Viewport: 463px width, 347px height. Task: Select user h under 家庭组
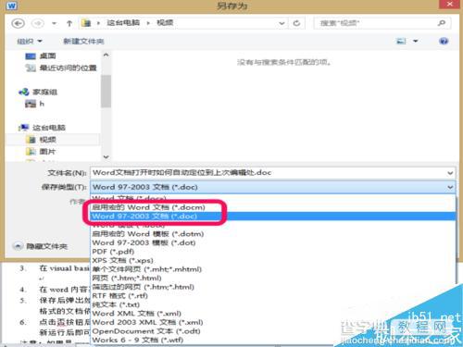[x=42, y=104]
